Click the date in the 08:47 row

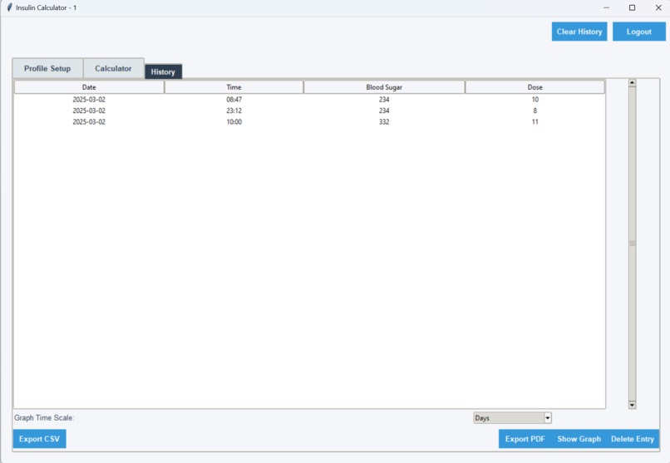[x=89, y=100]
